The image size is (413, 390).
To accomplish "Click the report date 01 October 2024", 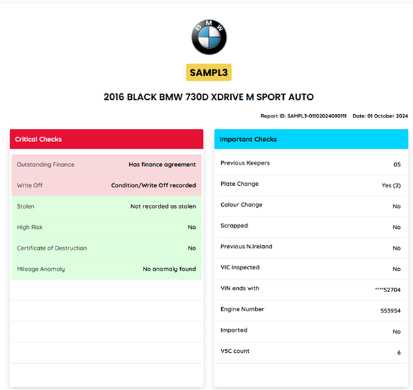I will [380, 116].
